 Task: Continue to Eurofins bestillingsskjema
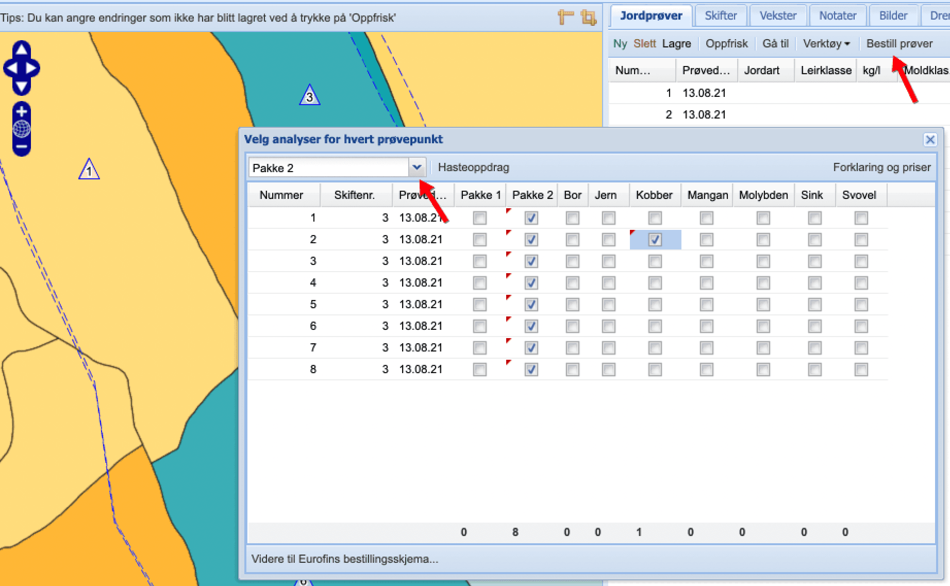tap(345, 559)
